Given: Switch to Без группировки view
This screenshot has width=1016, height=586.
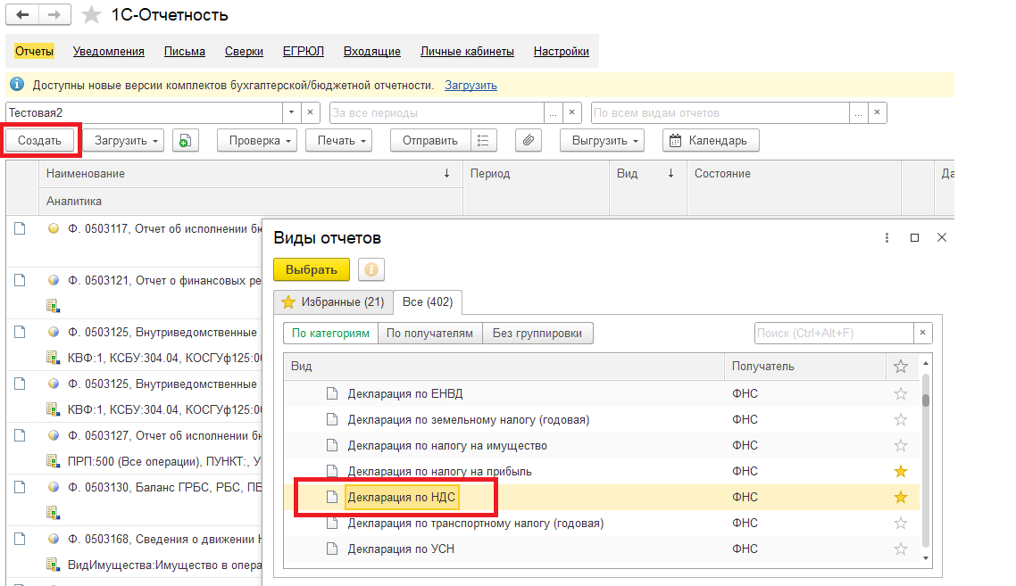Looking at the screenshot, I should coord(537,334).
